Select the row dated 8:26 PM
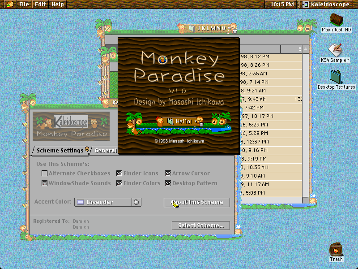 271,65
